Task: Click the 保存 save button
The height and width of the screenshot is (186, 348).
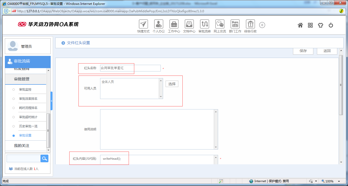Action: click(x=303, y=51)
